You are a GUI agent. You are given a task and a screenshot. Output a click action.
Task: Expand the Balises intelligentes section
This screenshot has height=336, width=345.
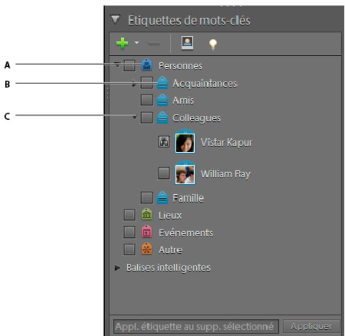coord(117,268)
